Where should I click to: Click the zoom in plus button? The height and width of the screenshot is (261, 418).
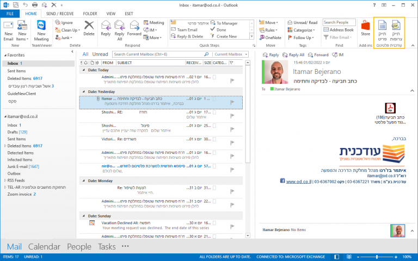[x=396, y=257]
